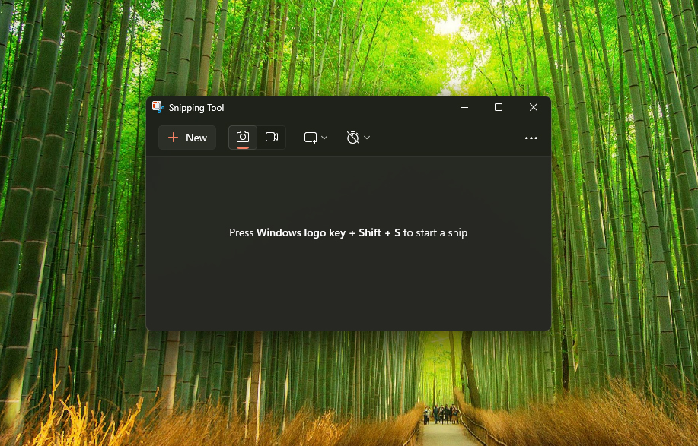
Task: Expand the snipping mode dropdown chevron
Action: (323, 138)
